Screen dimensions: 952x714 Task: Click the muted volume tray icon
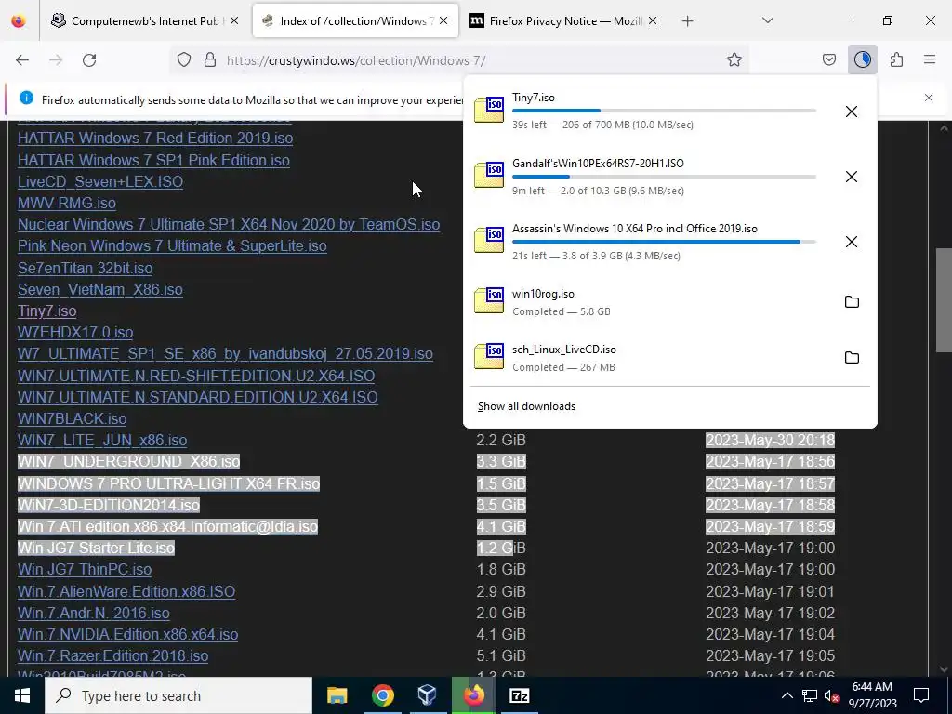coord(832,695)
